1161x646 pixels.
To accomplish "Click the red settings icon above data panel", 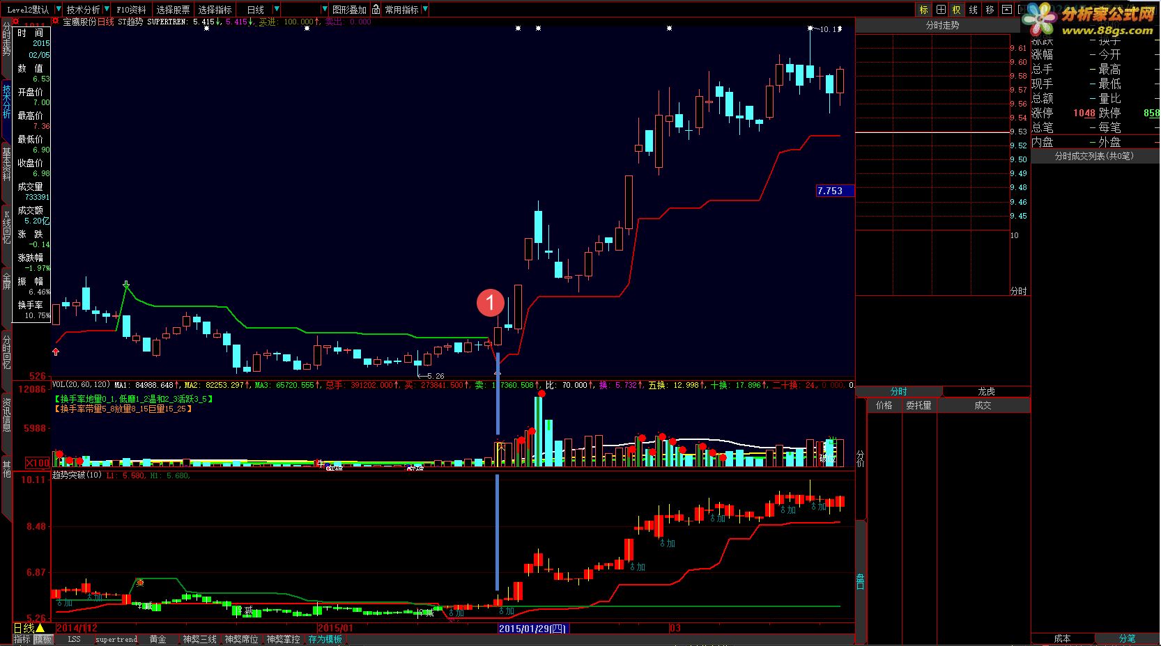I will (x=17, y=23).
